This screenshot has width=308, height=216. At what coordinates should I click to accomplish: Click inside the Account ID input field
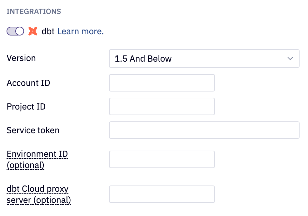[162, 83]
